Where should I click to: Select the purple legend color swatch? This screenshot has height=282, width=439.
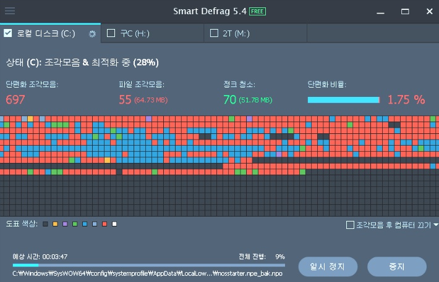[65, 224]
